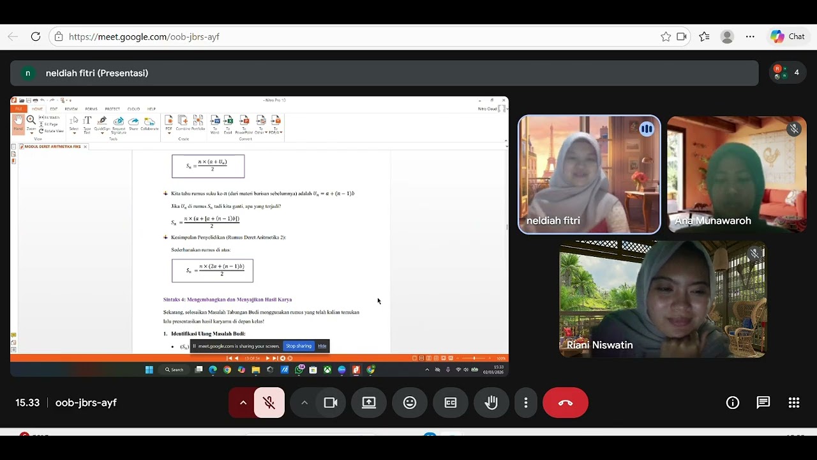Click the Collaborate icon in Nitro ribbon
Image resolution: width=817 pixels, height=460 pixels.
149,123
